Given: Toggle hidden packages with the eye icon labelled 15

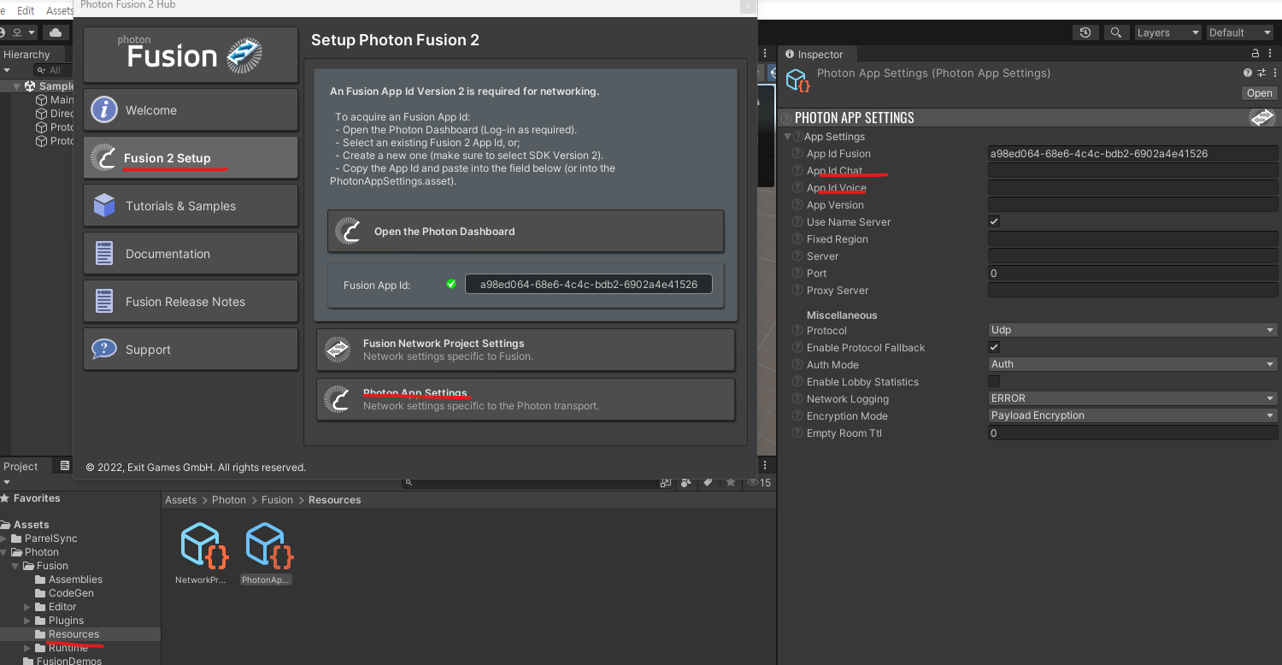Looking at the screenshot, I should tap(759, 483).
